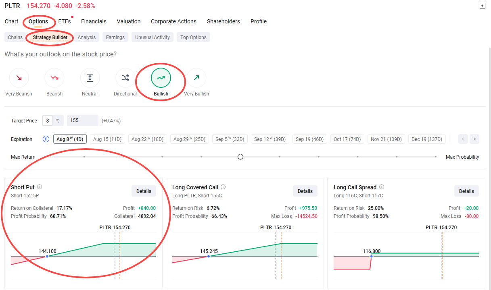Open the Long Call Spread info icon
Viewport: 491px width, 290px height.
click(x=382, y=187)
